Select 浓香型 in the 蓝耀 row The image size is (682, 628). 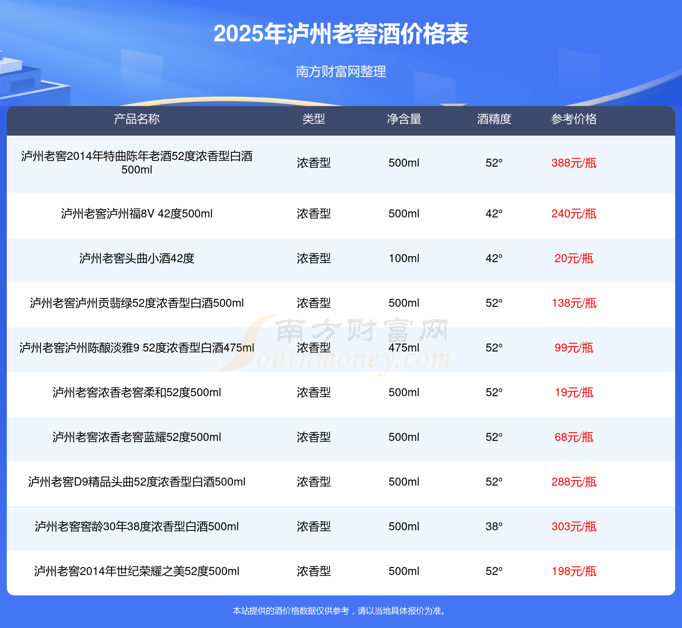pos(314,437)
